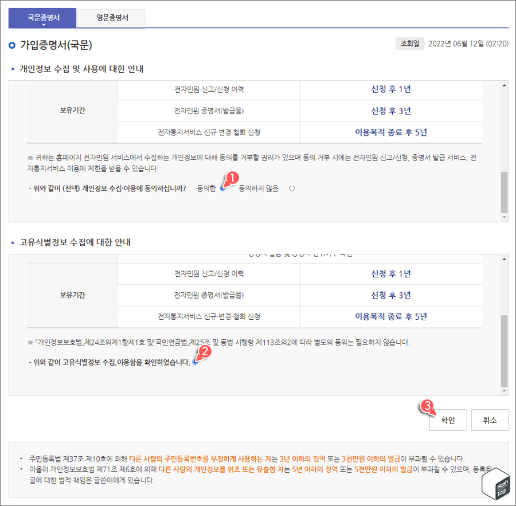Select the 전자민원 증명서(발급물) row
The image size is (516, 506).
point(209,110)
